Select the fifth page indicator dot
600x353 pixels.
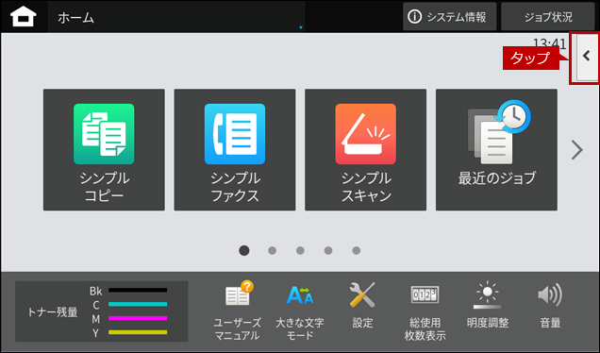357,250
